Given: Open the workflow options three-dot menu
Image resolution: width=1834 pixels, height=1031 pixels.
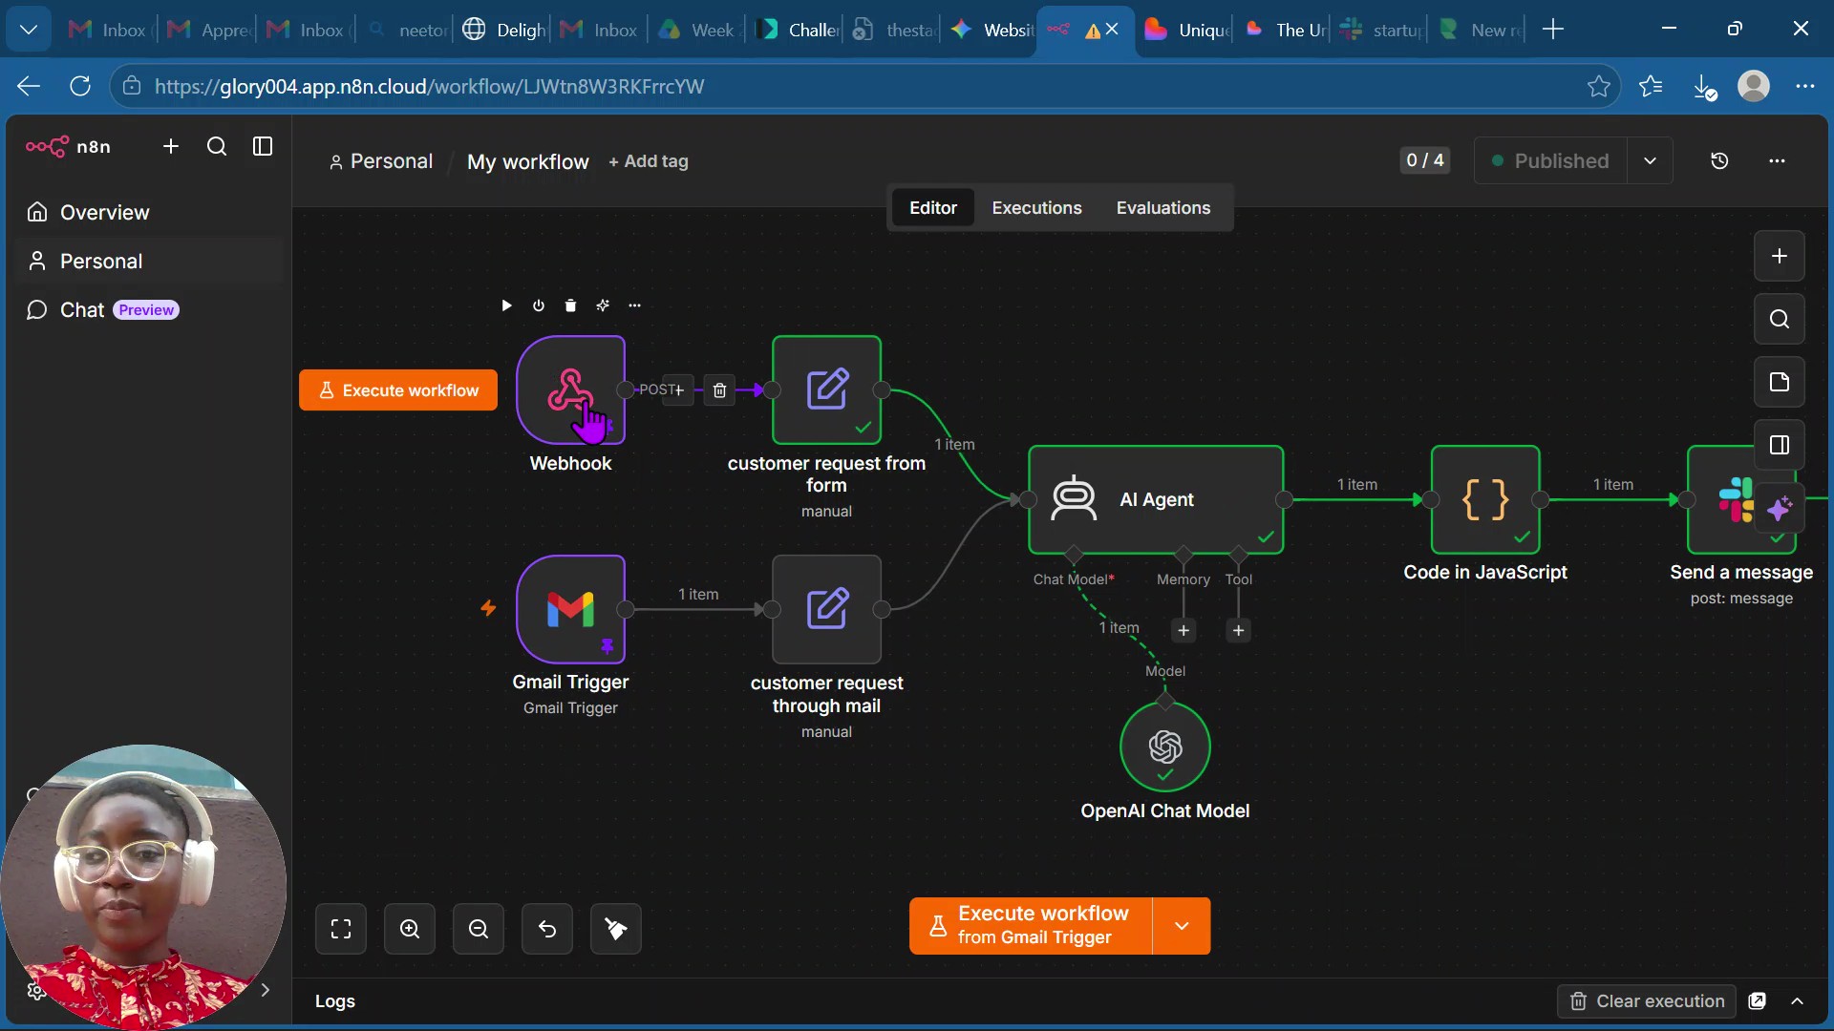Looking at the screenshot, I should [x=1777, y=160].
